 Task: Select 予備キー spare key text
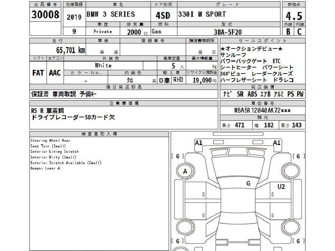click(x=88, y=94)
